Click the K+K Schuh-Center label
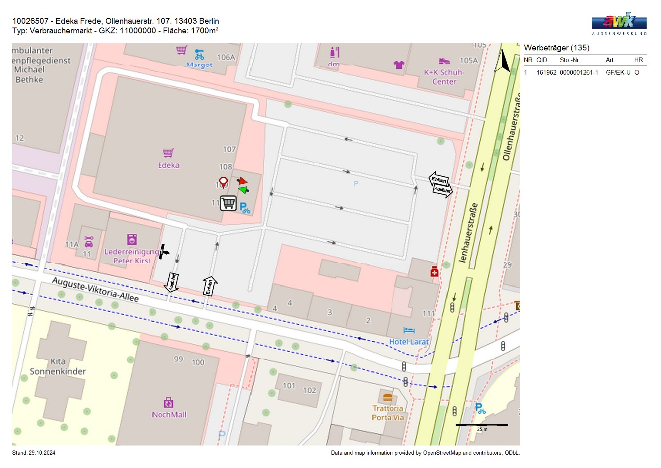The image size is (661, 468). pos(444,77)
